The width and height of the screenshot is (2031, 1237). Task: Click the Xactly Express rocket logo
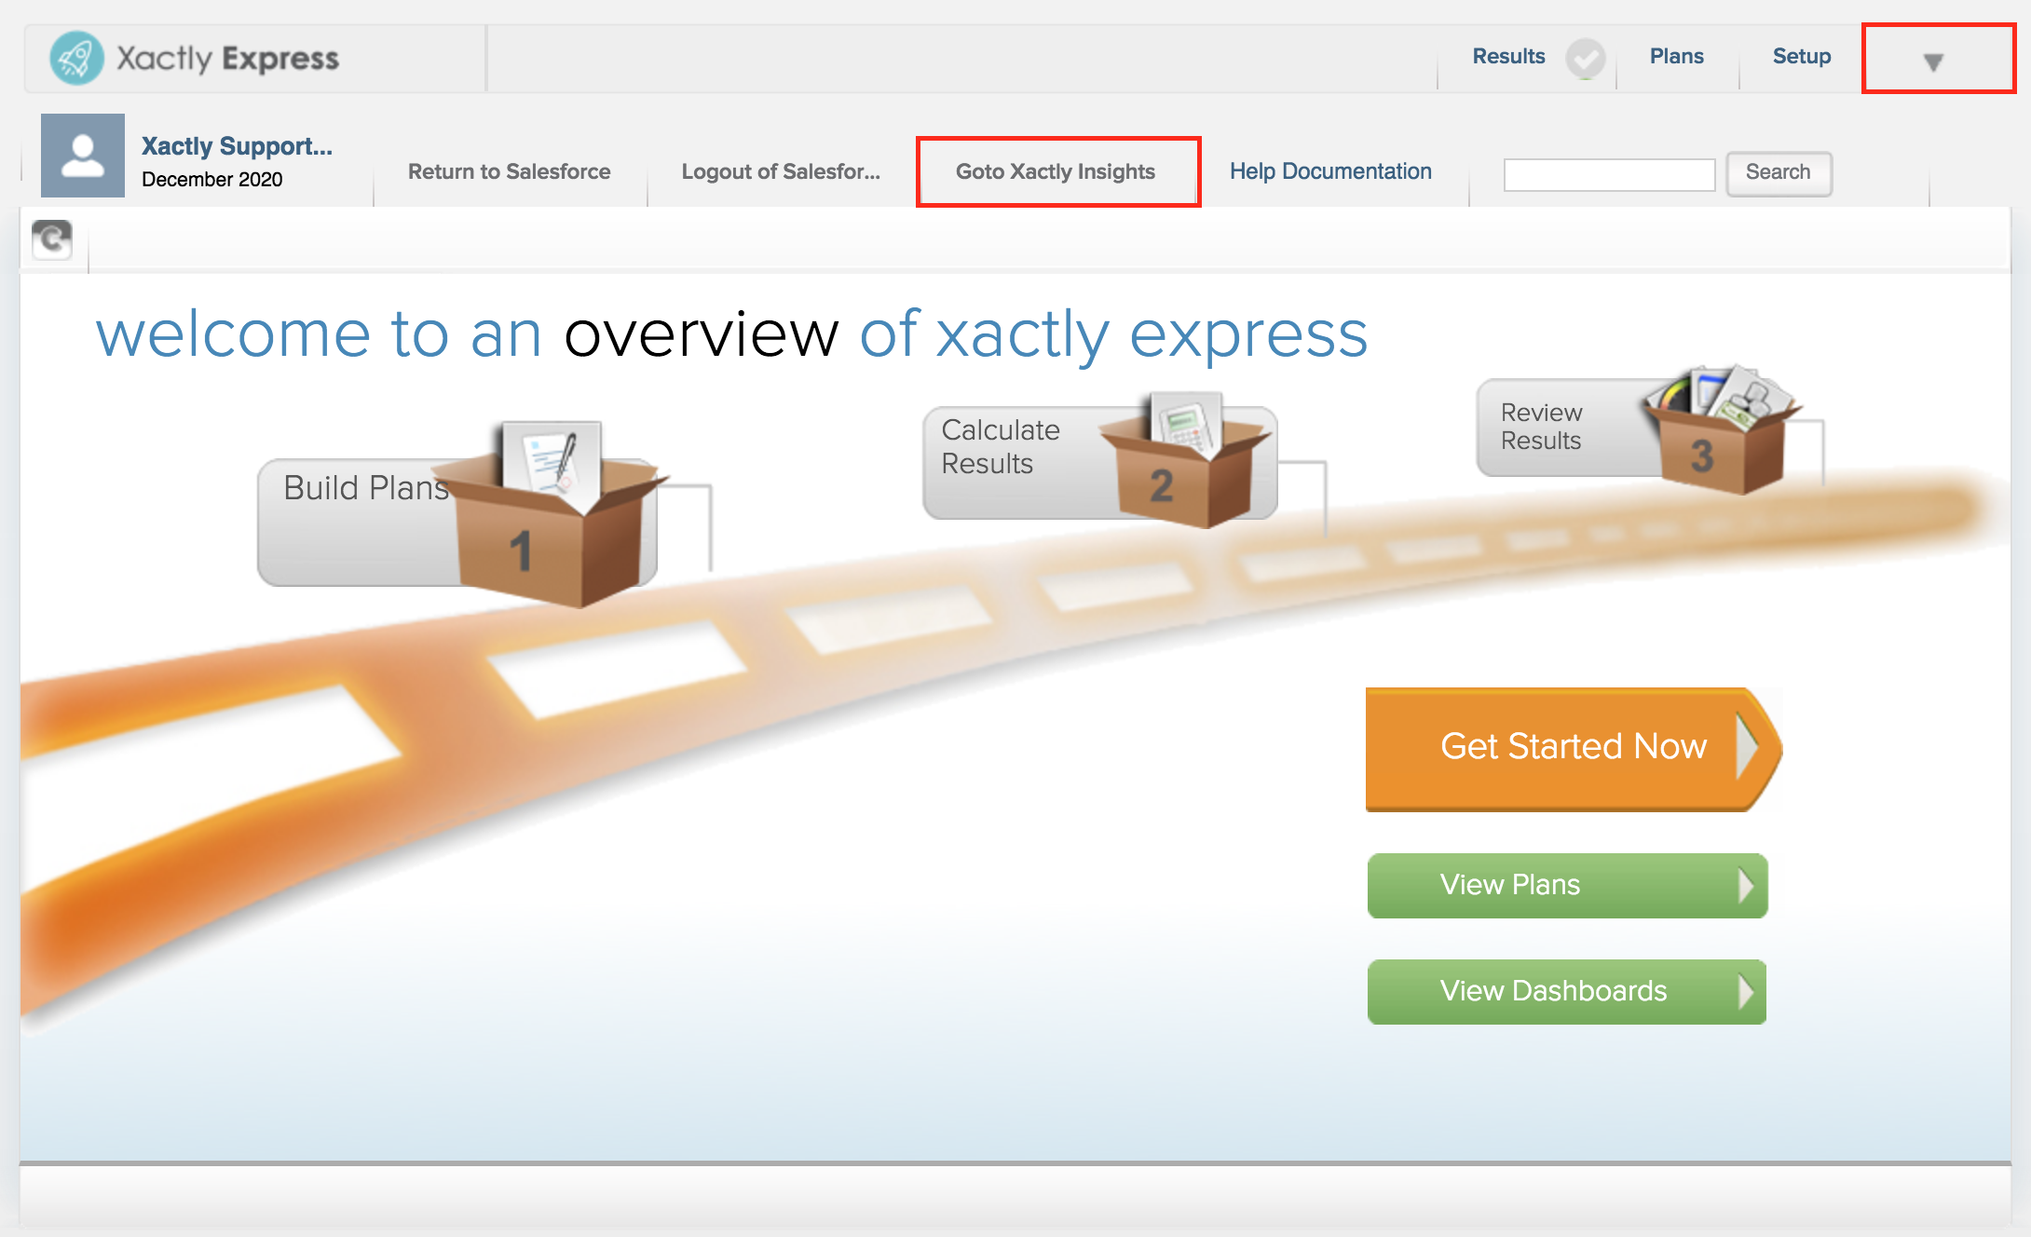(x=76, y=58)
